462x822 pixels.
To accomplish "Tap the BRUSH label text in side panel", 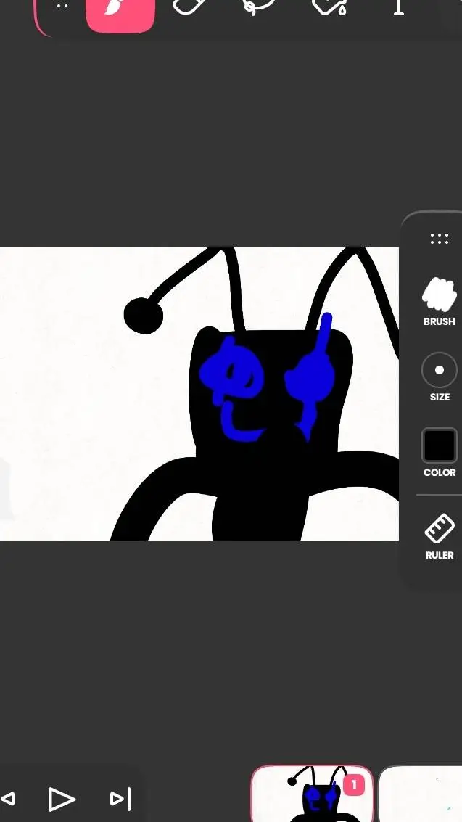I will click(x=439, y=321).
